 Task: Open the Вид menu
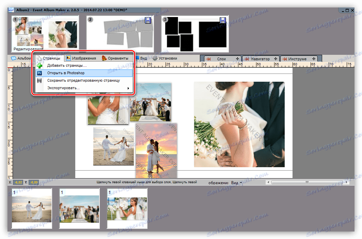click(x=143, y=58)
